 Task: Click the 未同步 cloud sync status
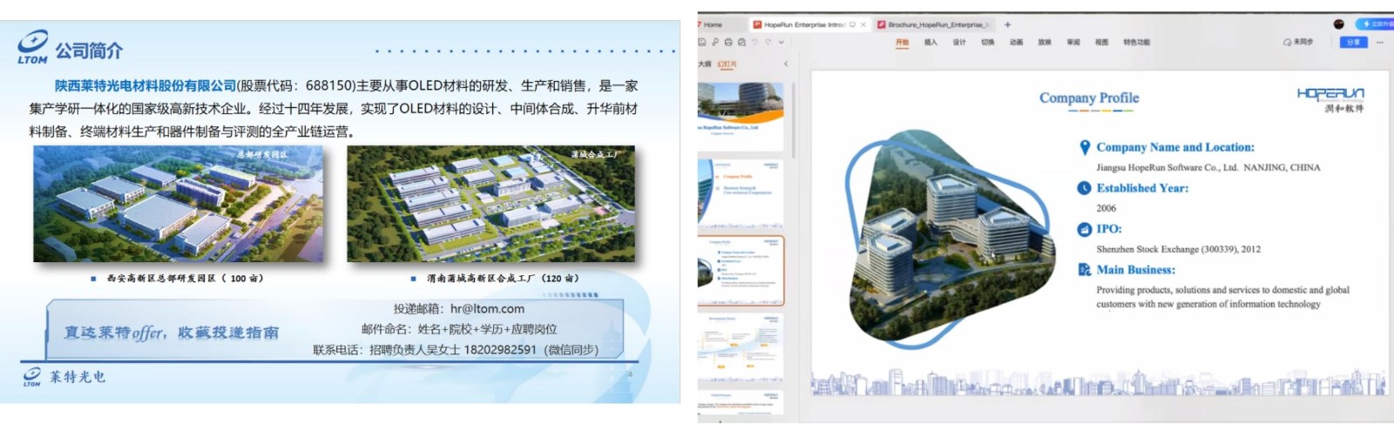1298,42
